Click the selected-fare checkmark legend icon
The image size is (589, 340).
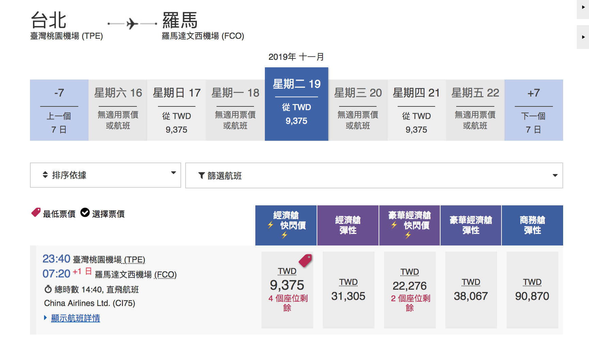[85, 213]
